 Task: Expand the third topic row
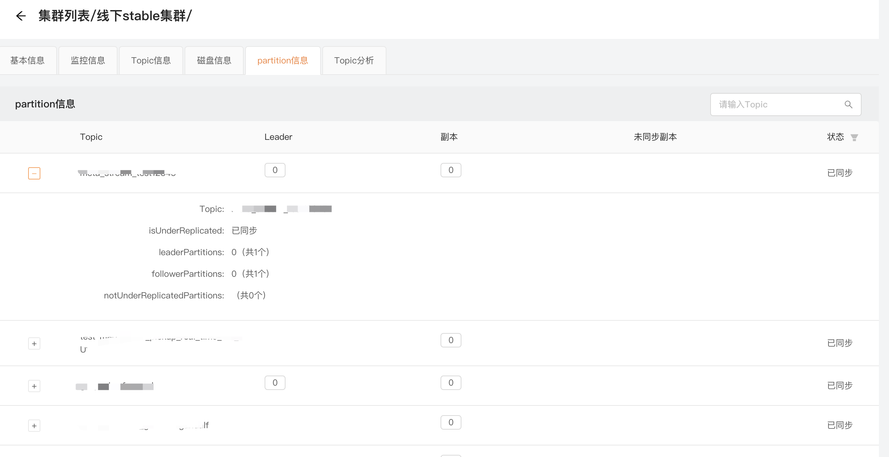[x=34, y=386]
